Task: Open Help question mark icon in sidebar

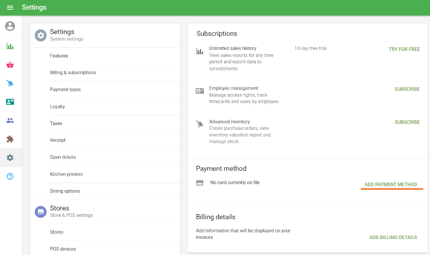Action: point(10,176)
